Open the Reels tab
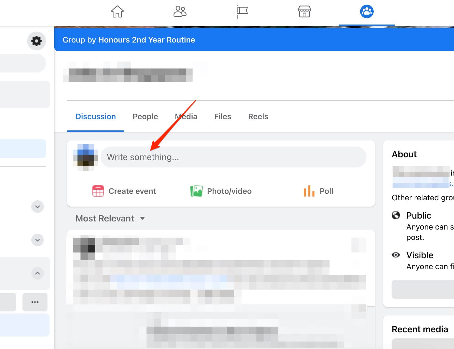The height and width of the screenshot is (349, 454). [258, 117]
